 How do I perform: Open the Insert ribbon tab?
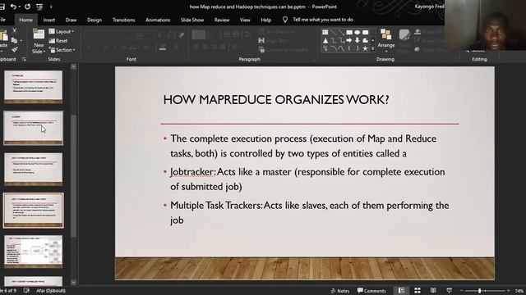click(x=49, y=20)
